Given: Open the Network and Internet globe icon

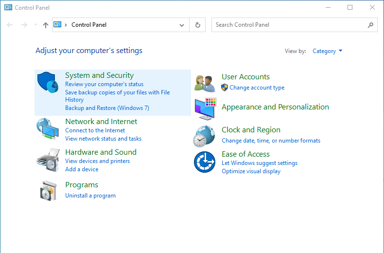Looking at the screenshot, I should click(x=48, y=129).
